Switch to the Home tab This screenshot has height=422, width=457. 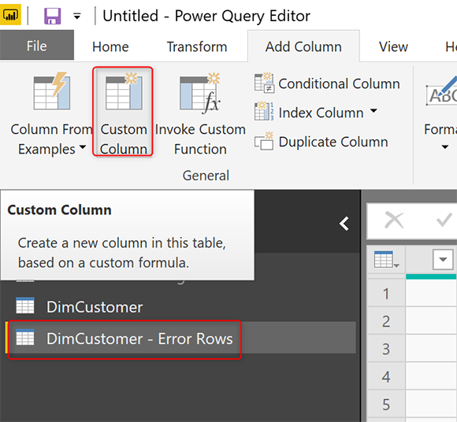(x=110, y=46)
